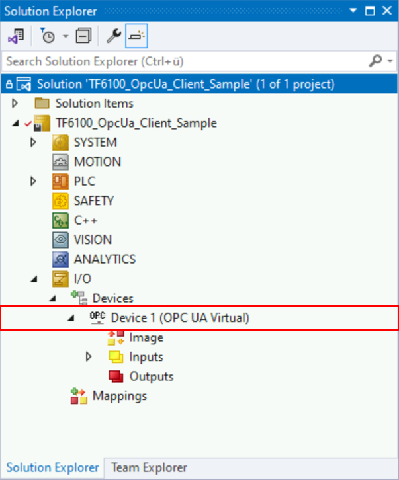Click the Pending Changes Filter clock icon
The width and height of the screenshot is (399, 480).
tap(47, 36)
